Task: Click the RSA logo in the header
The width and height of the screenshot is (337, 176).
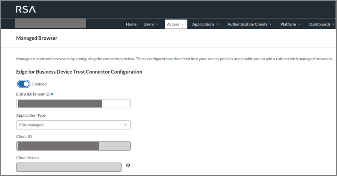Action: (x=26, y=10)
